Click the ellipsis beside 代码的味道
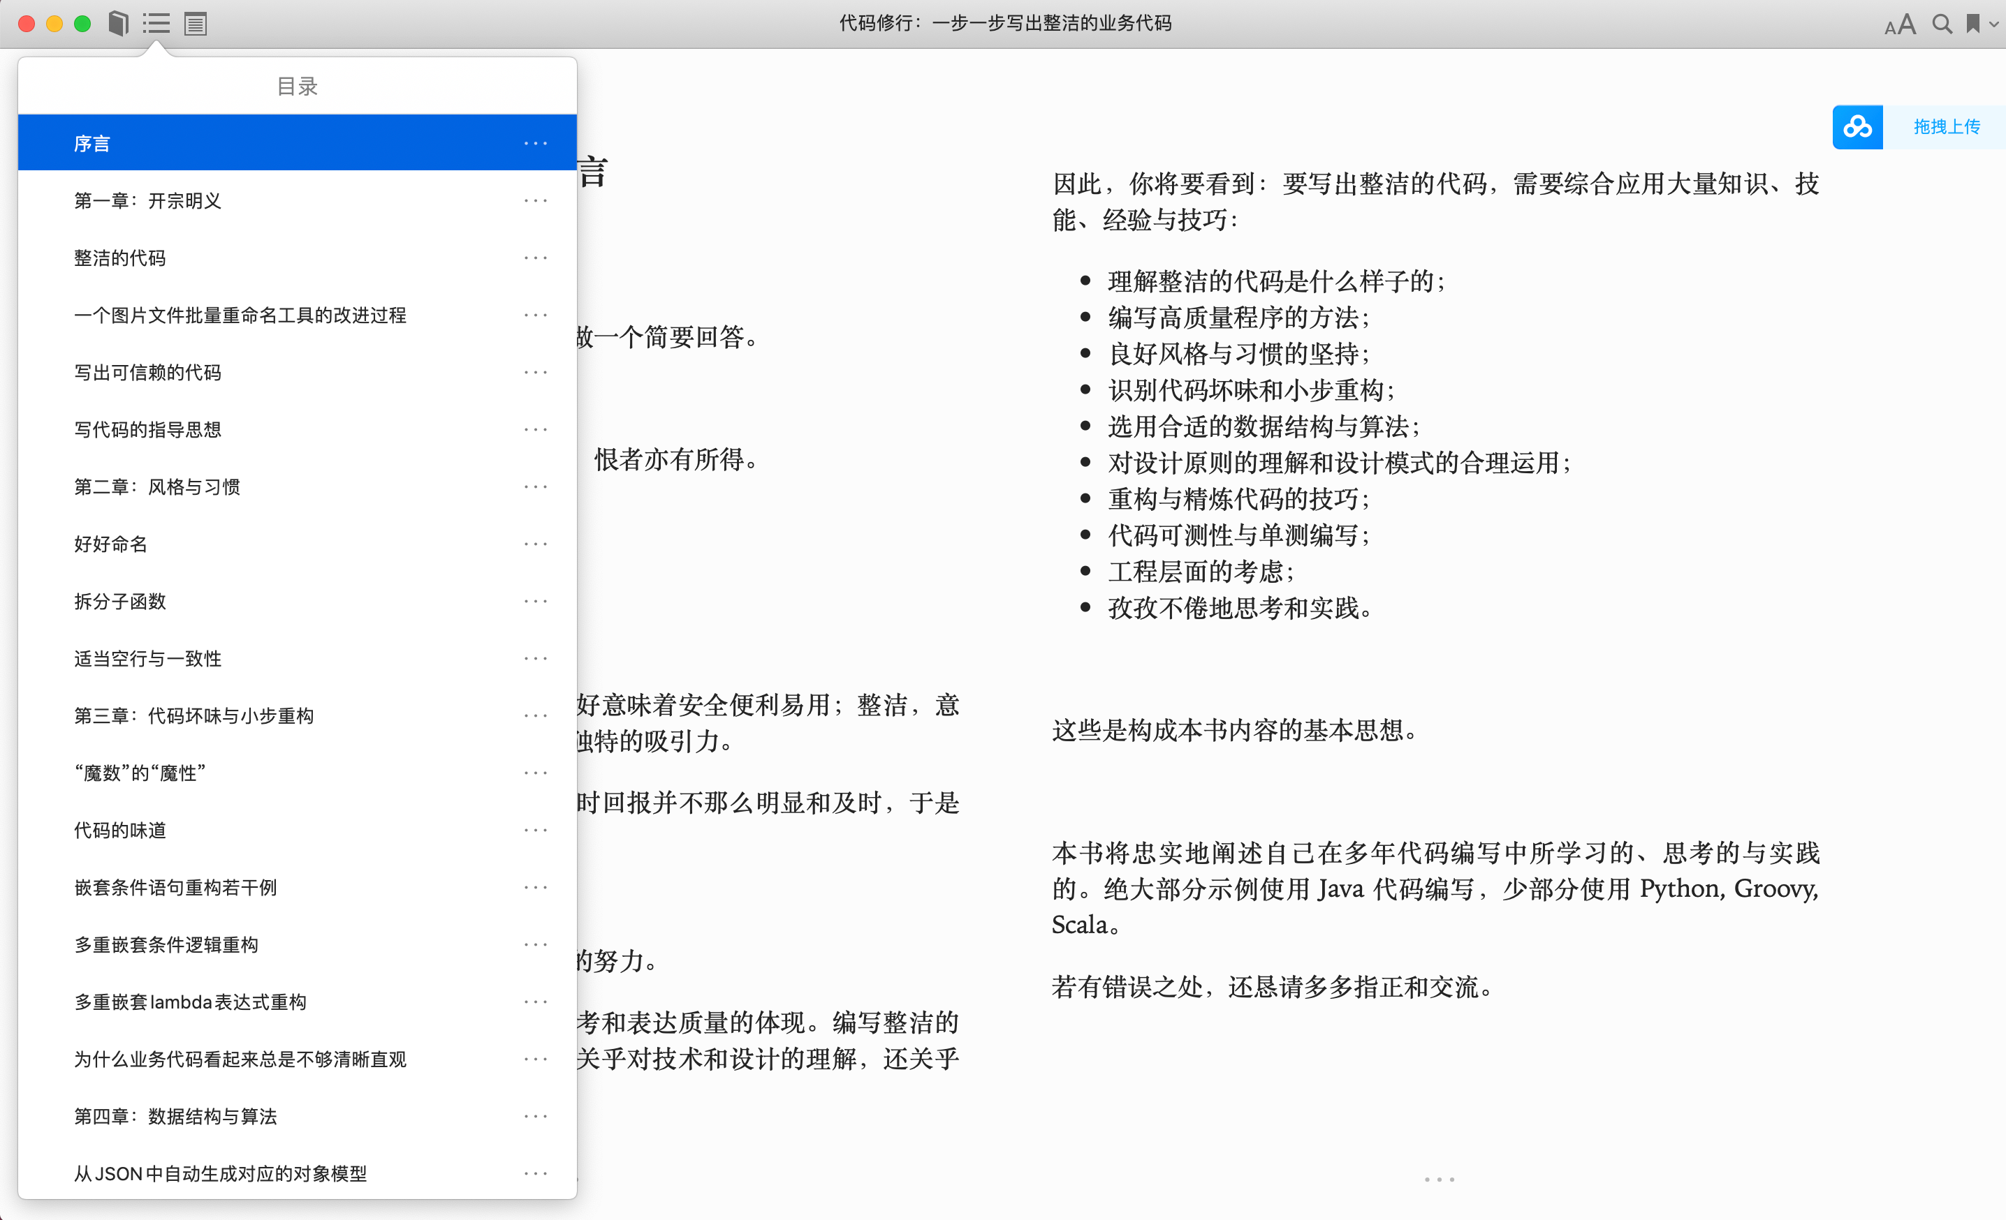This screenshot has height=1220, width=2006. click(536, 830)
